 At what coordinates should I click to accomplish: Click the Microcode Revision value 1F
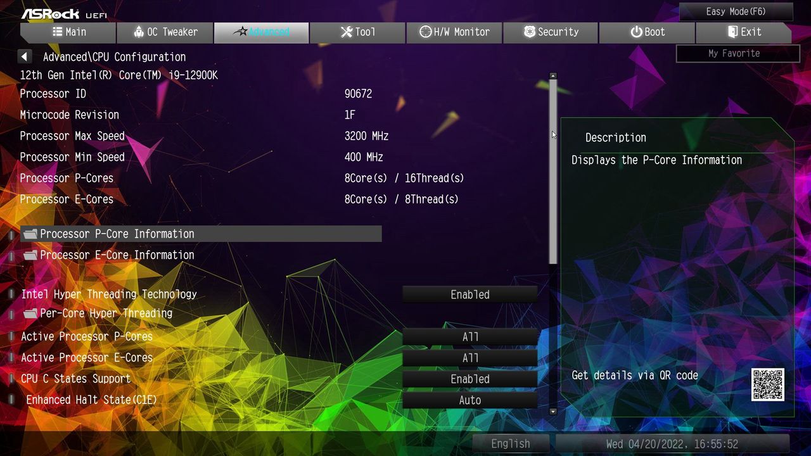pos(350,115)
